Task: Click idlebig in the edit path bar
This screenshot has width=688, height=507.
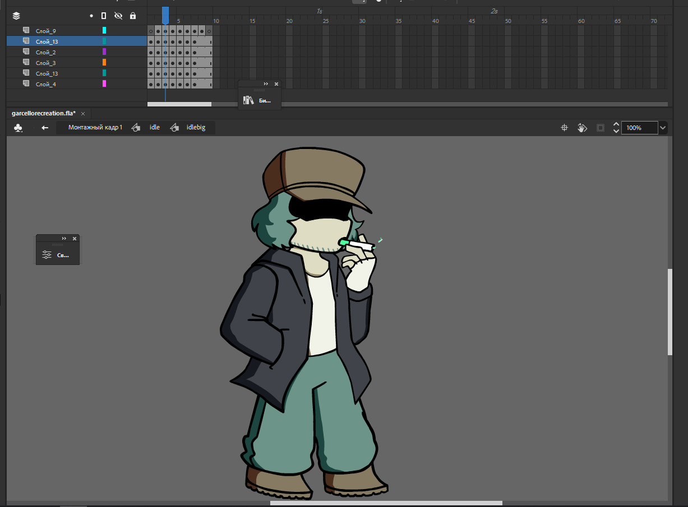Action: [196, 127]
